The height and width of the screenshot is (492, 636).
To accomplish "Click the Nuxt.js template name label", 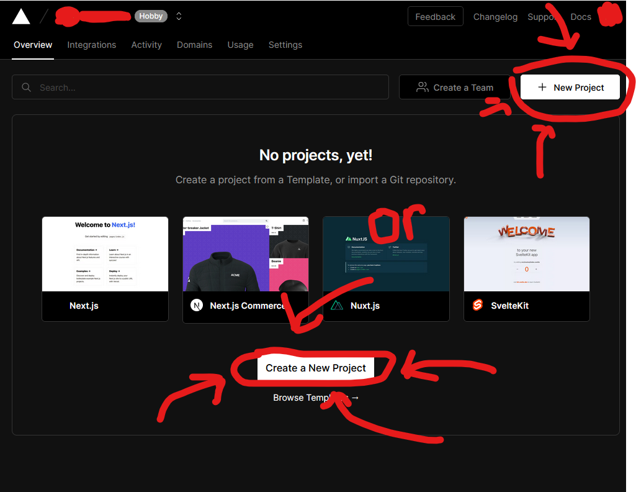I will click(x=365, y=306).
